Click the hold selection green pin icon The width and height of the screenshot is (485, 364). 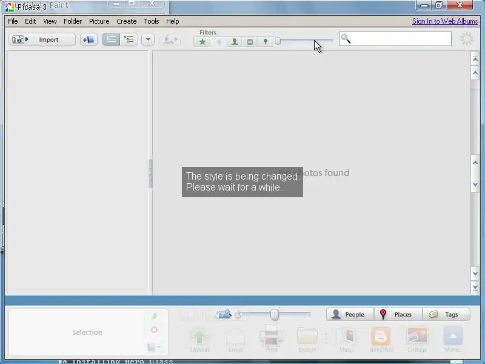[x=155, y=316]
